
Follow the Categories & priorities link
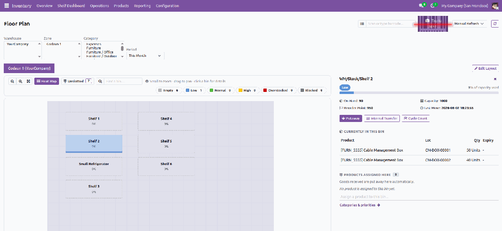[x=360, y=205]
